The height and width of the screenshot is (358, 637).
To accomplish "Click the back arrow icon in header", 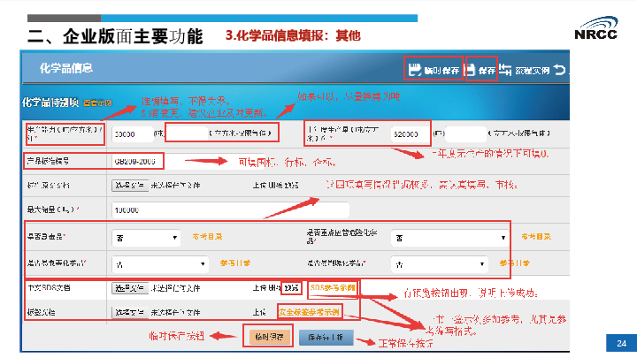I will pyautogui.click(x=559, y=69).
